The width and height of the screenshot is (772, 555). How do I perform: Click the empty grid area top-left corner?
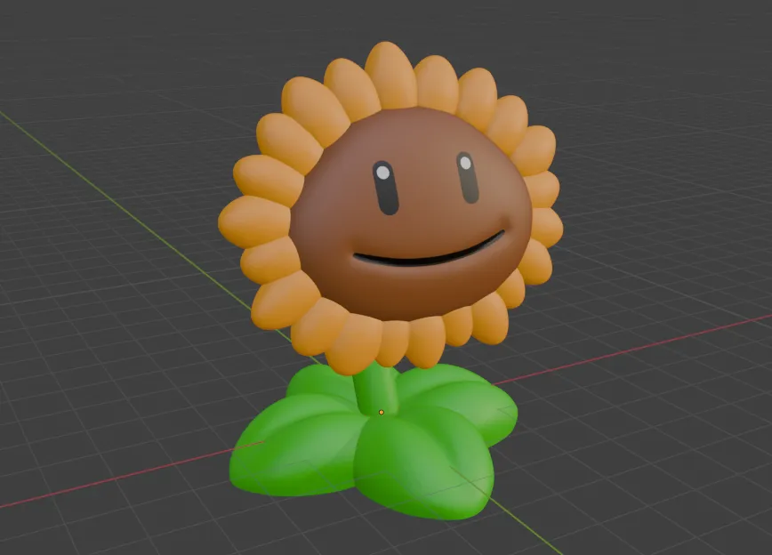(x=71, y=53)
